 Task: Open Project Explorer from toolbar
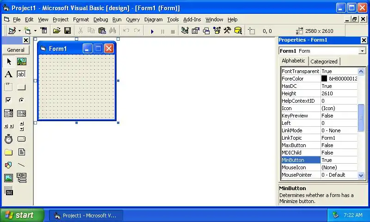[x=185, y=31]
